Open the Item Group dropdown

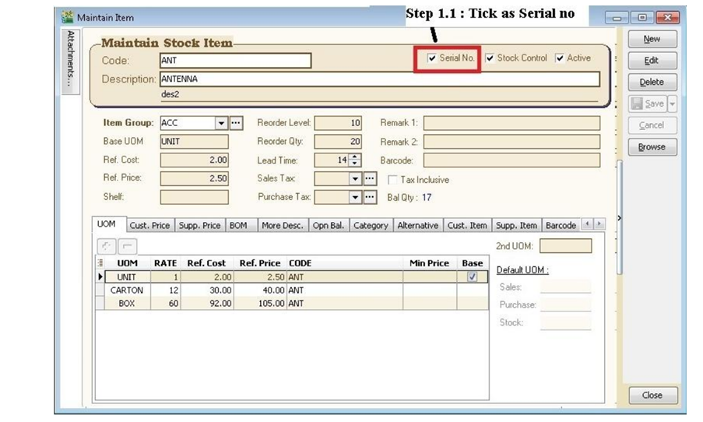221,123
